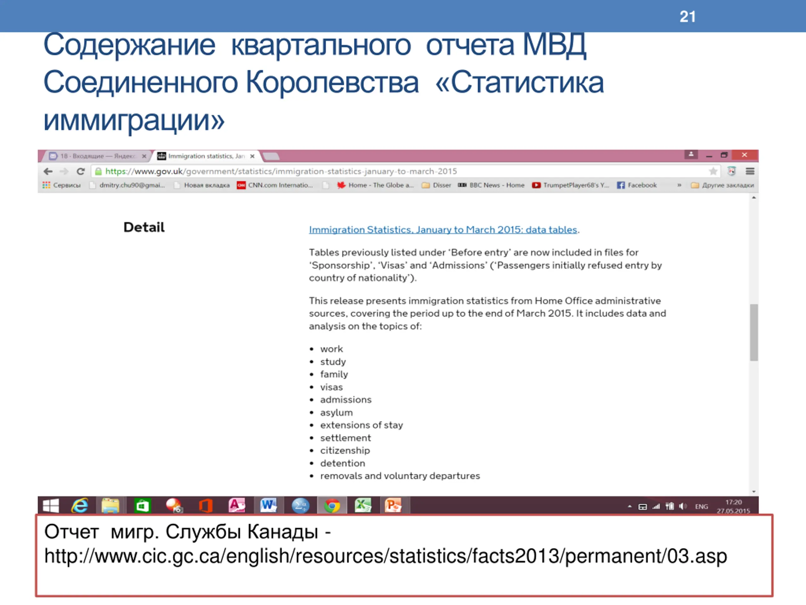Screen dimensions: 806x605
Task: Click the browser forward arrow
Action: (64, 171)
